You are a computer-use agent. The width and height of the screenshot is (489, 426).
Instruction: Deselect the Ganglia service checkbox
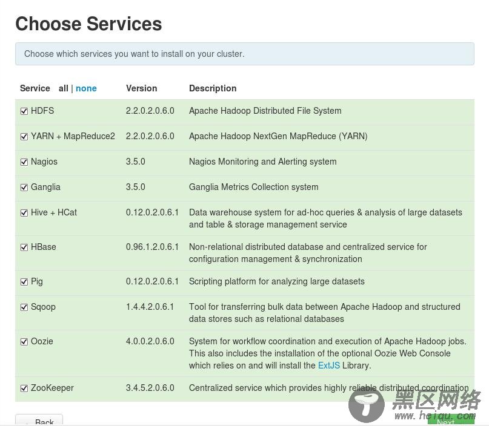tap(24, 188)
